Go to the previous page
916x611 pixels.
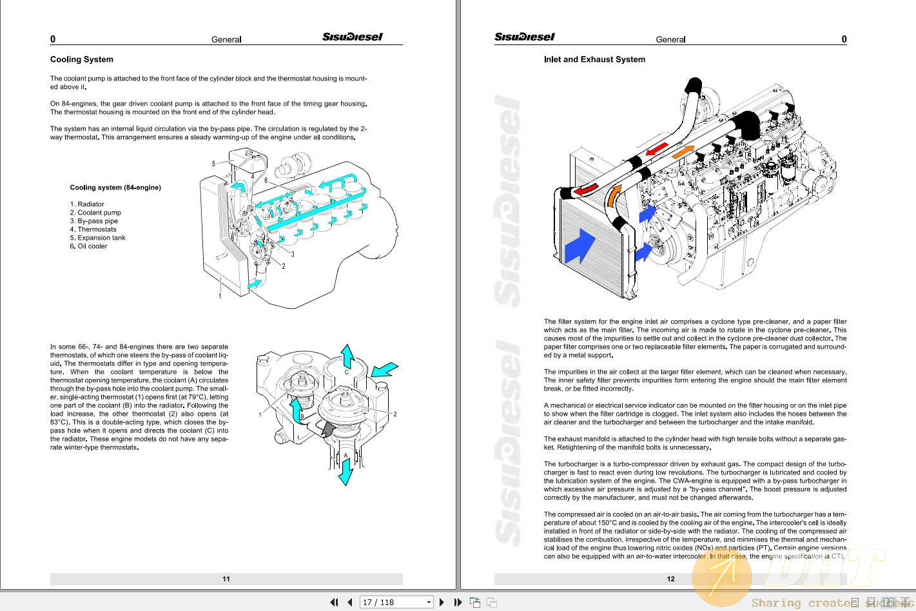[x=349, y=601]
